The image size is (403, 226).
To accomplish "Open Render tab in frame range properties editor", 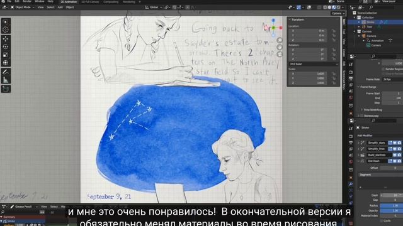I will (351, 72).
